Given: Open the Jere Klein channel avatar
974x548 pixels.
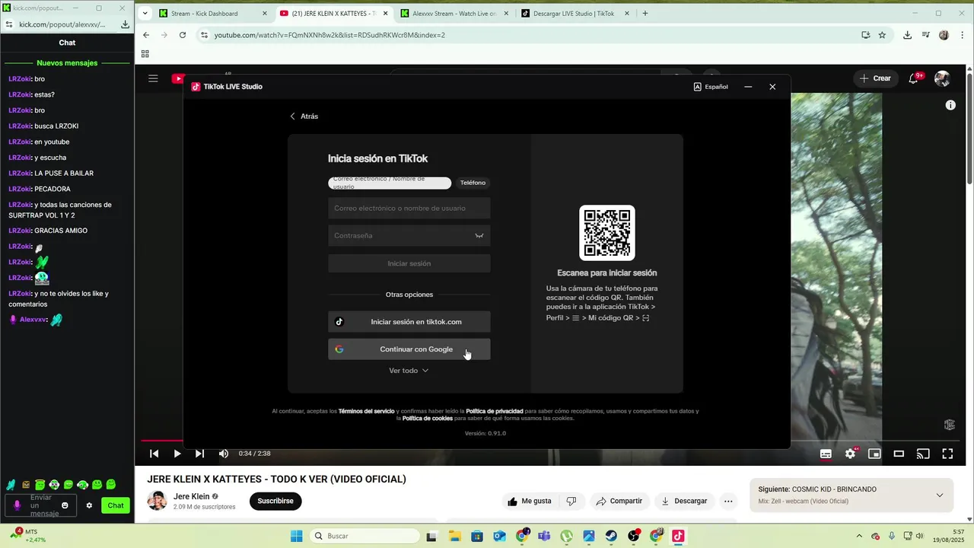Looking at the screenshot, I should click(x=157, y=501).
